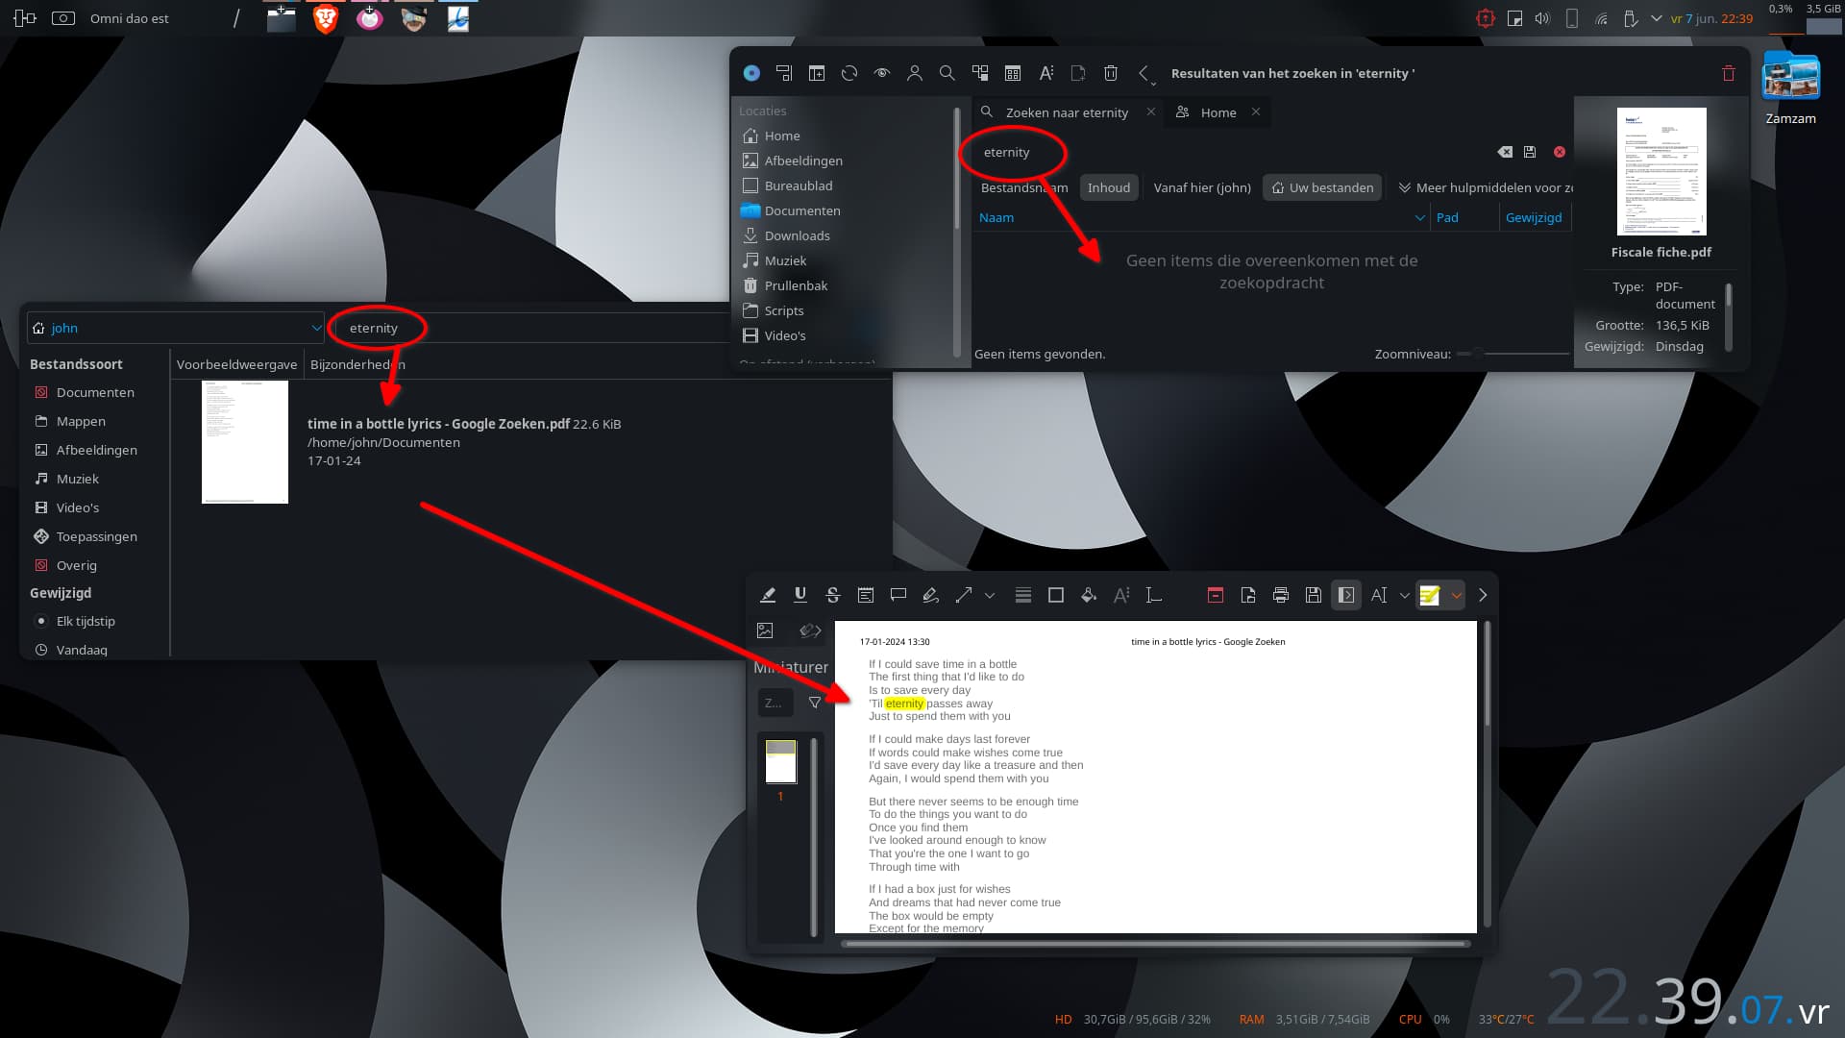The height and width of the screenshot is (1038, 1845).
Task: Click the print icon in viewer toolbar
Action: (1281, 595)
